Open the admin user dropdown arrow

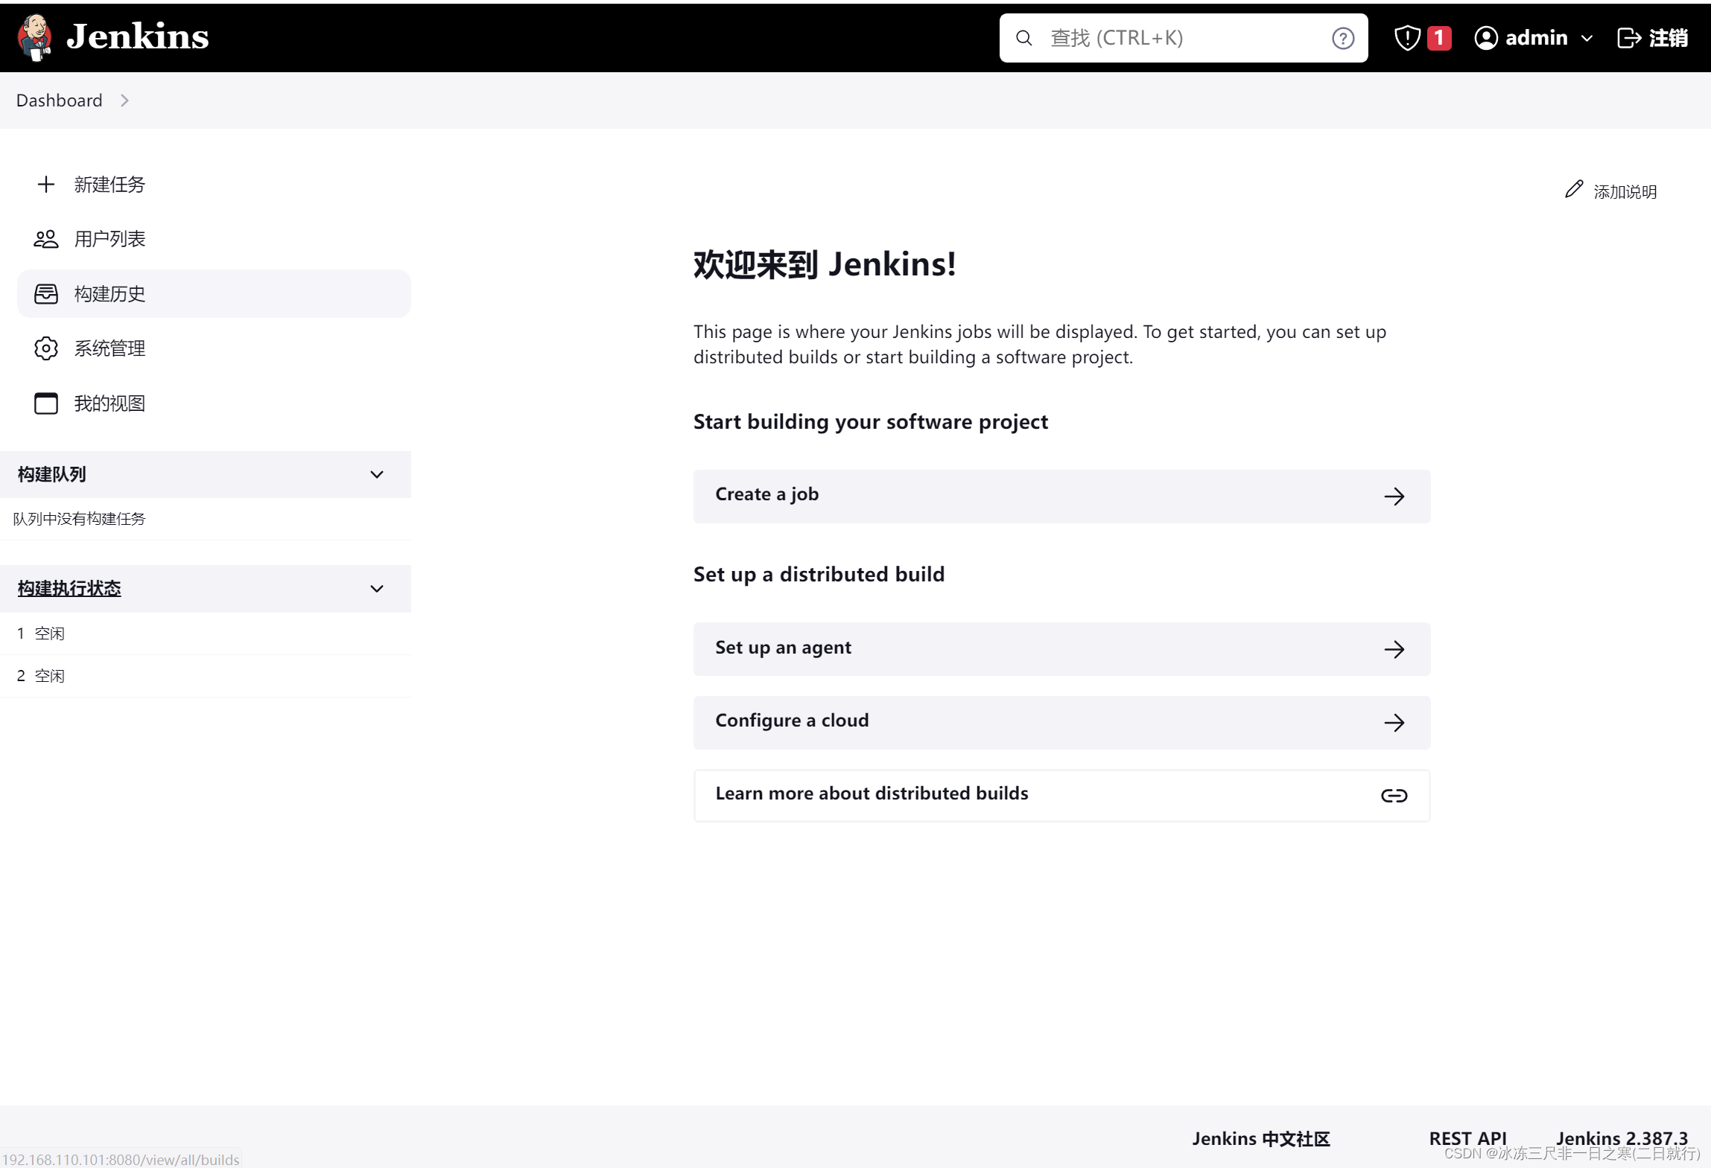pos(1587,39)
